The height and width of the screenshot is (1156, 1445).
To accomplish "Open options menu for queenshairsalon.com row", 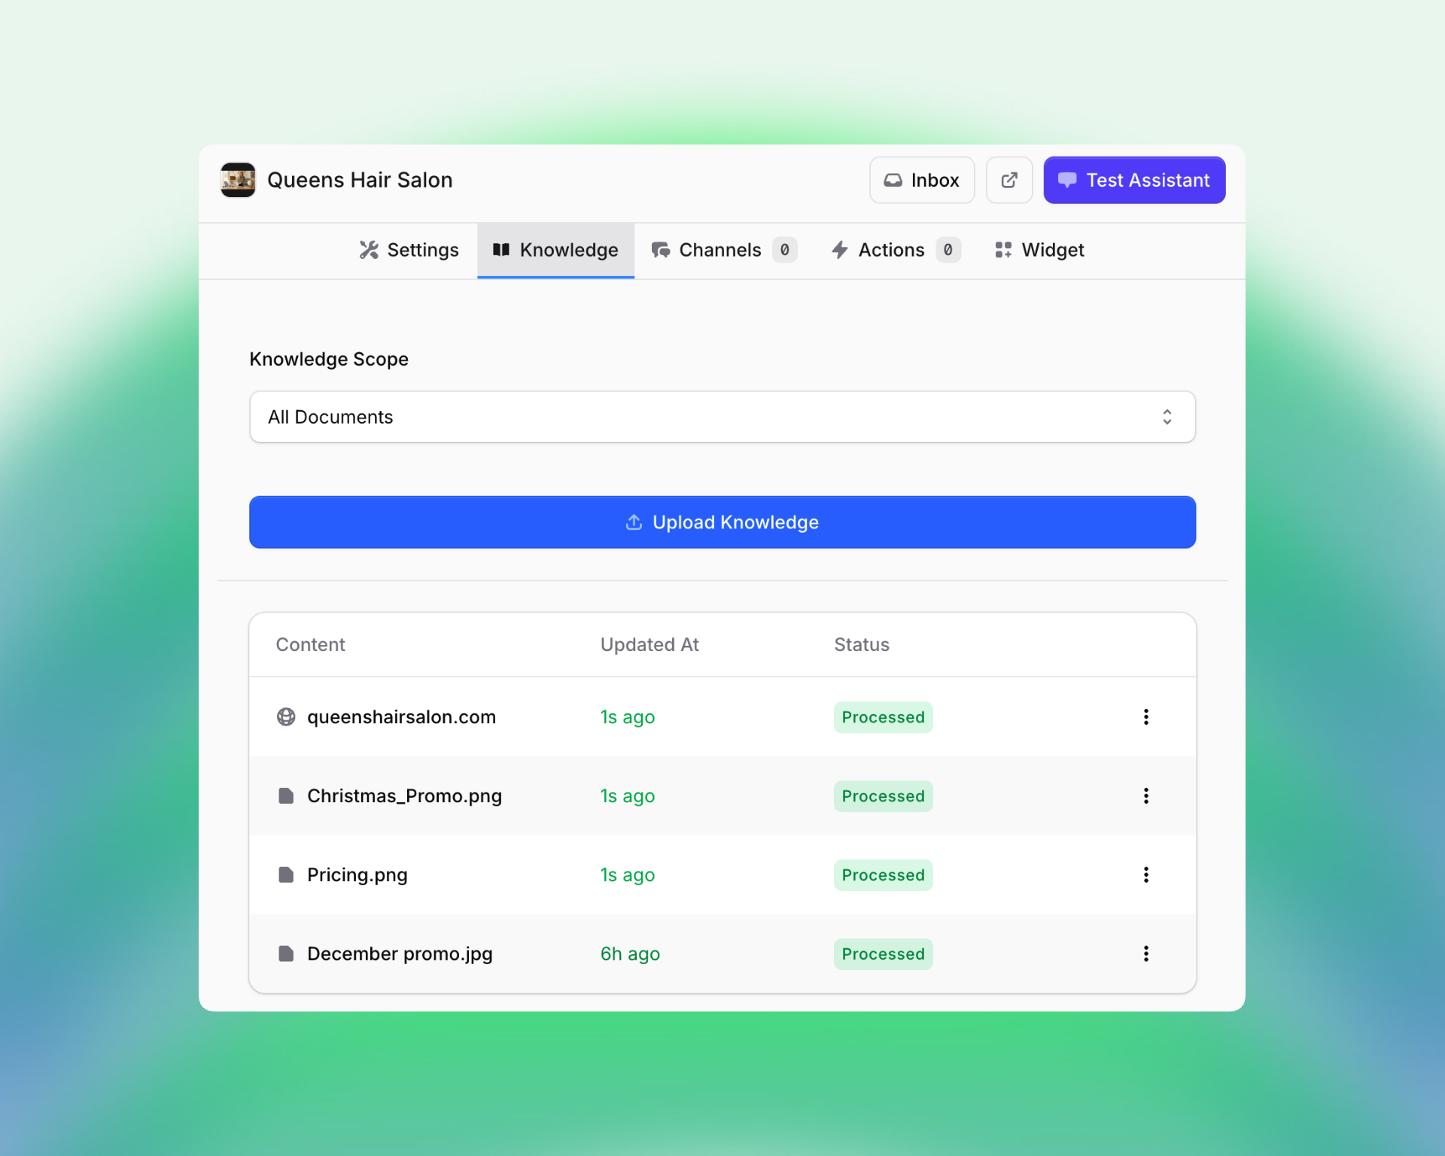I will point(1145,717).
